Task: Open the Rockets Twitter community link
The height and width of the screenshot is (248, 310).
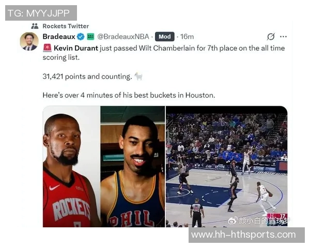Action: pyautogui.click(x=66, y=26)
